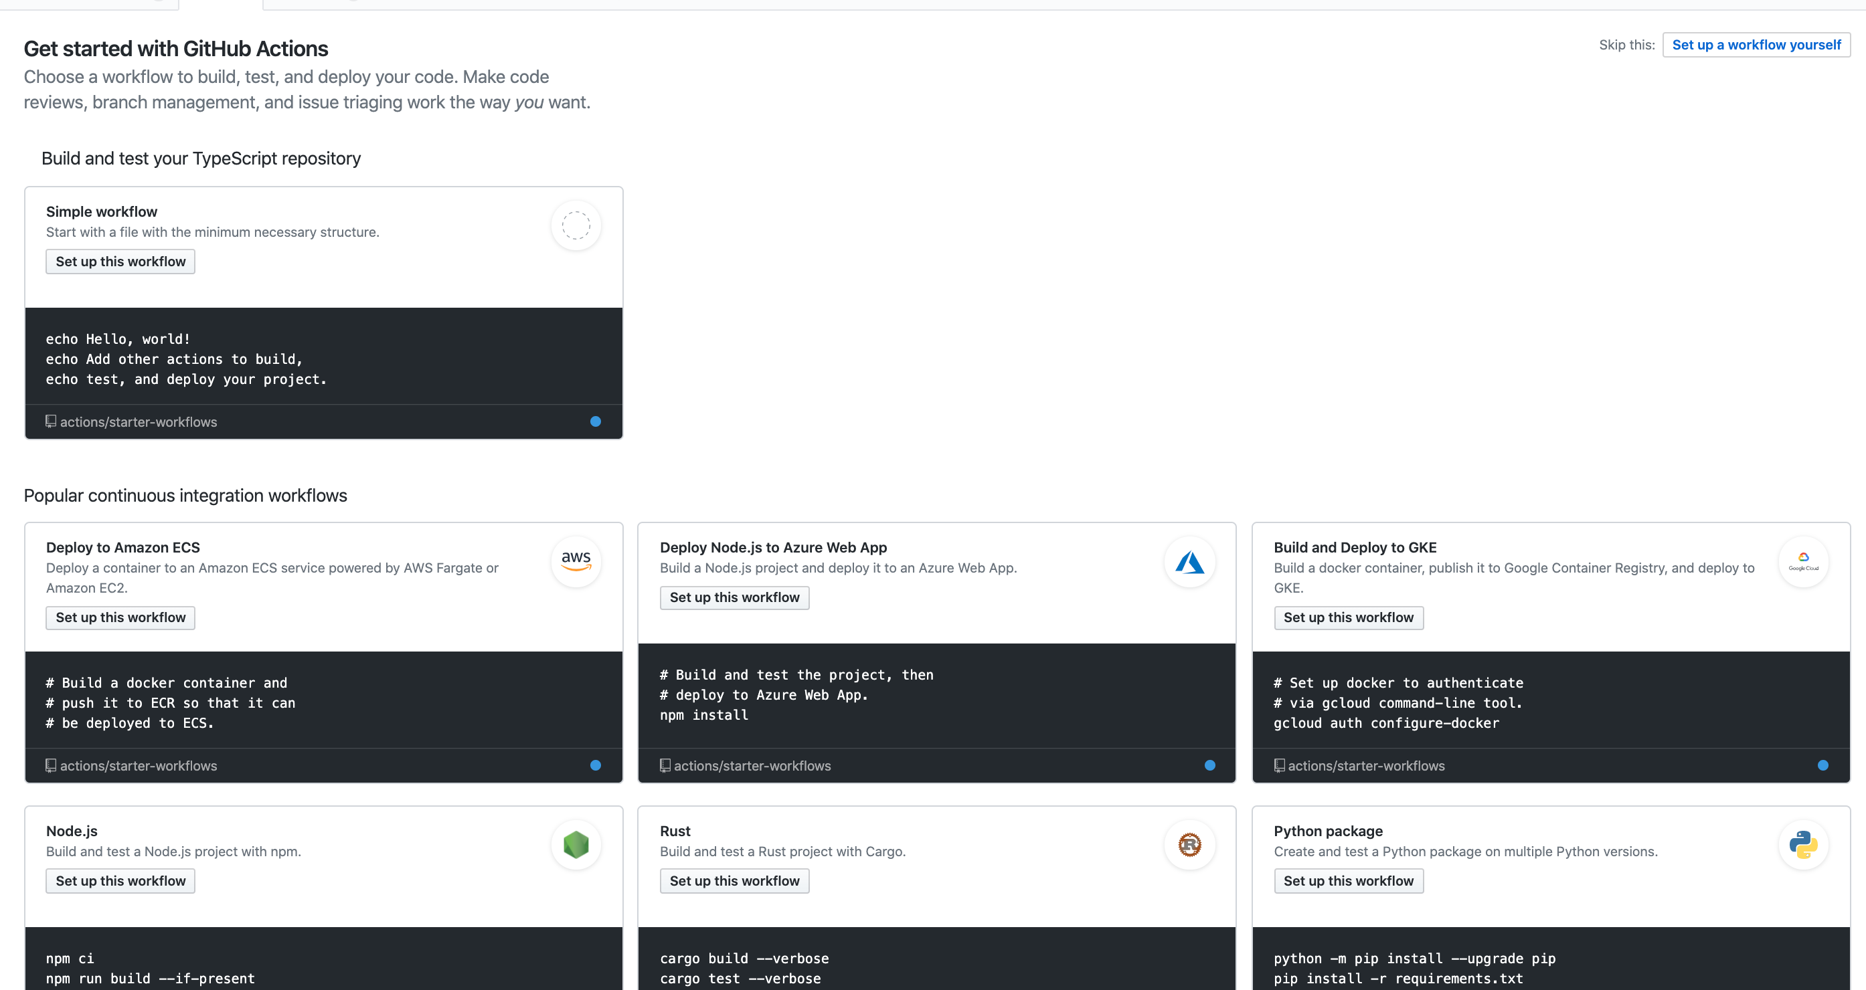1866x990 pixels.
Task: Click '# be deployed to ECS.' code line
Action: [x=131, y=722]
